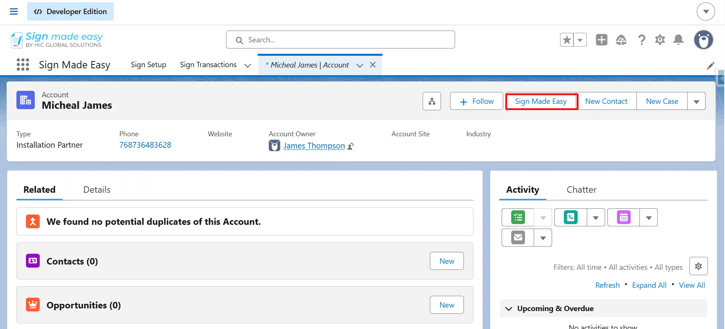Switch to the Chatter tab
Viewport: 725px width, 329px height.
point(581,190)
